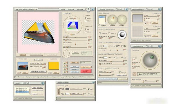Viewport: 174px width, 104px height.
Task: Click curve icon in Bends panel title bar
Action: pos(23,83)
